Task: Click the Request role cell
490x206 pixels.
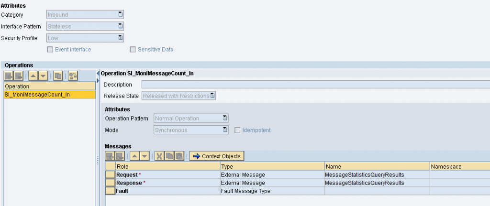Action: (168, 174)
